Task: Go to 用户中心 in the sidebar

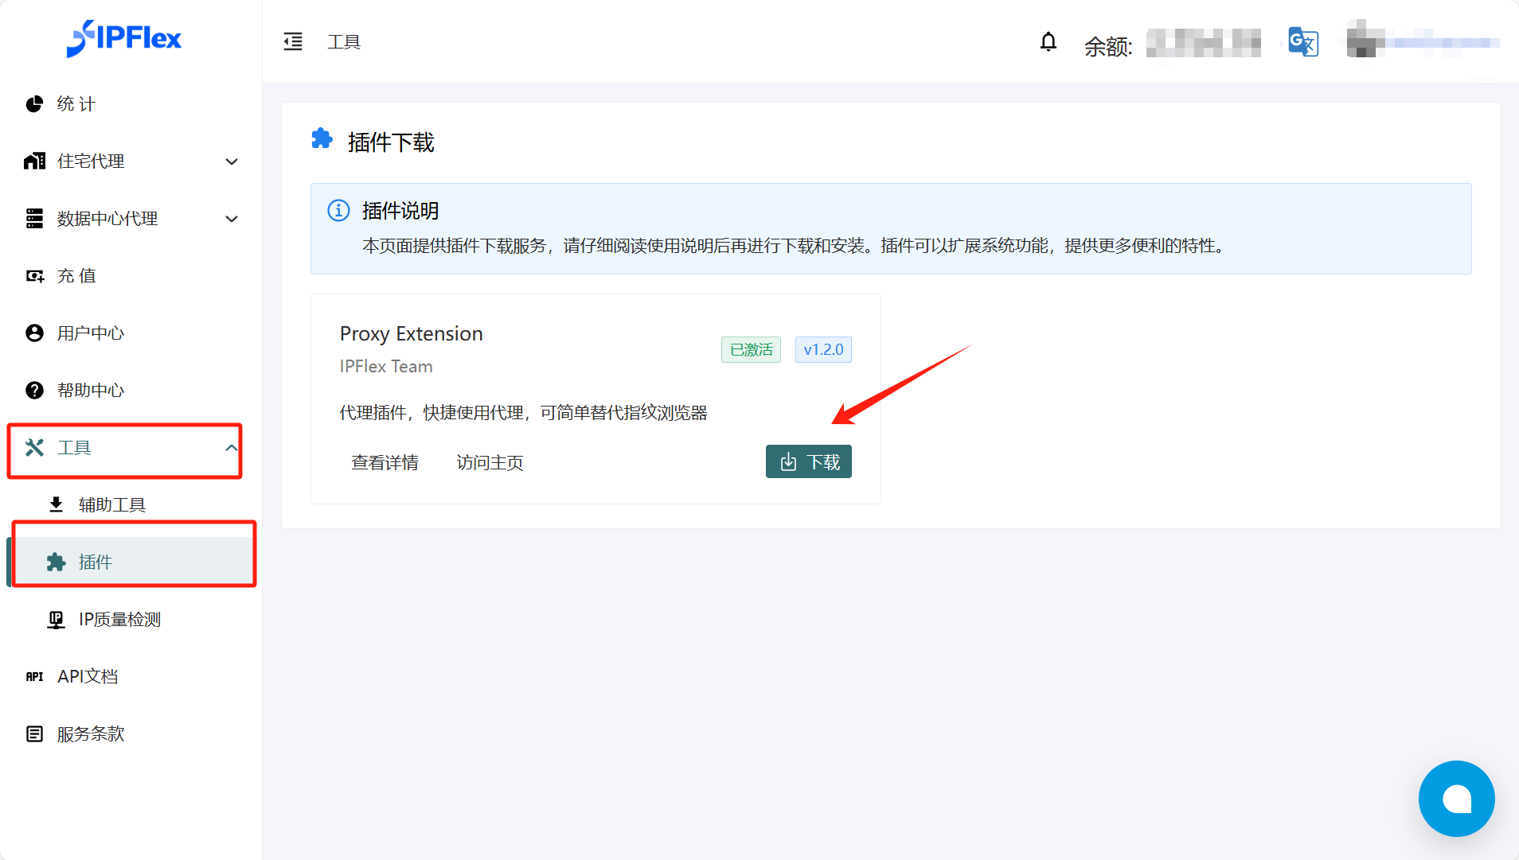Action: coord(90,333)
